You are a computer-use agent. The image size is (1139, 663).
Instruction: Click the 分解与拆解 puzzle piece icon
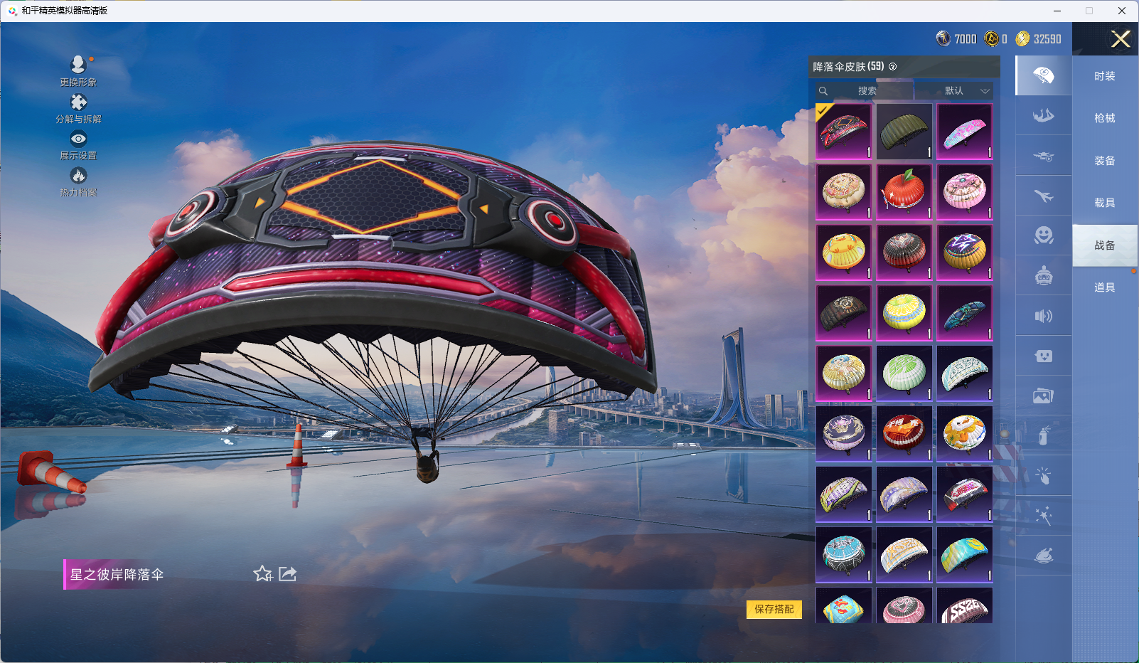pyautogui.click(x=78, y=102)
